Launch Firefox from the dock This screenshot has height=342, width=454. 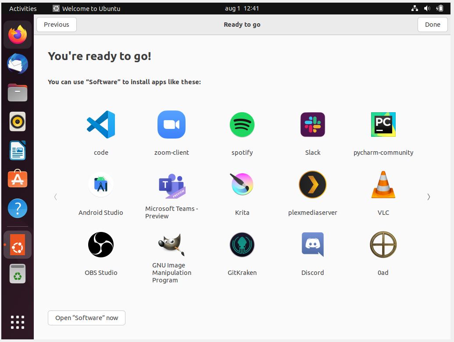point(18,35)
